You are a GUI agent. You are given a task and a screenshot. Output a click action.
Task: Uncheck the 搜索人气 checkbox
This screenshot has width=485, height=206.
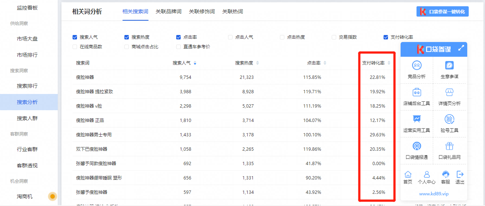tap(75, 37)
